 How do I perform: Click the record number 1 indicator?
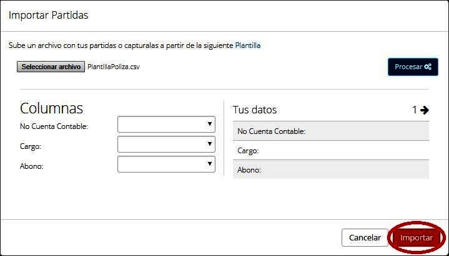pos(415,110)
